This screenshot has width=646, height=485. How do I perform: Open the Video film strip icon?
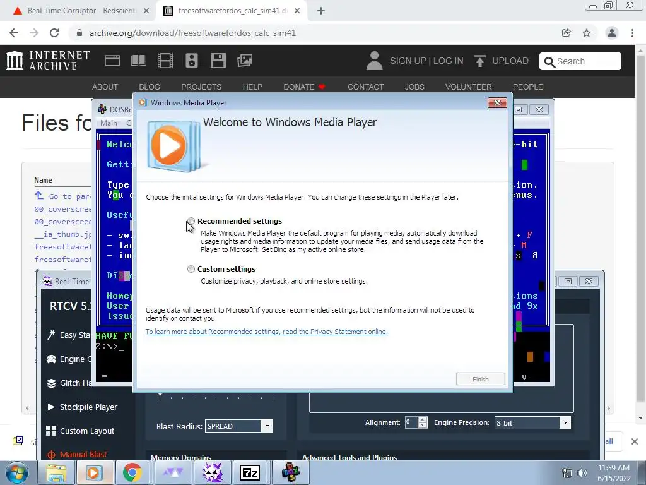165,61
